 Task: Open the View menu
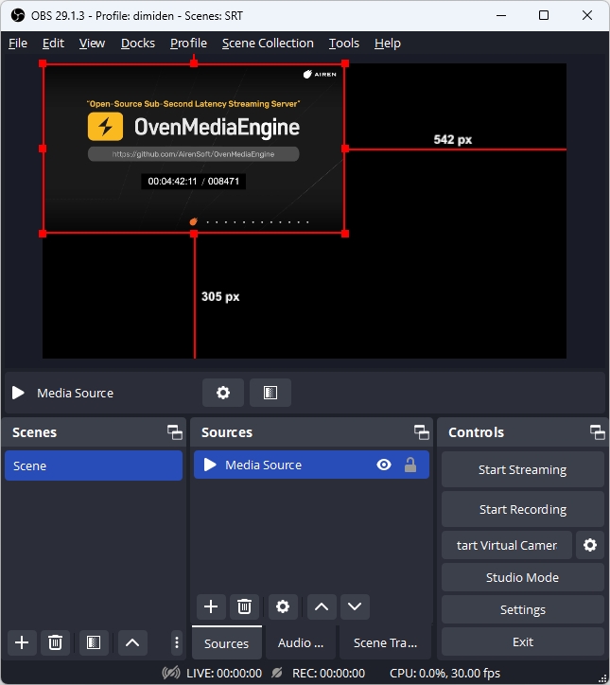tap(92, 44)
